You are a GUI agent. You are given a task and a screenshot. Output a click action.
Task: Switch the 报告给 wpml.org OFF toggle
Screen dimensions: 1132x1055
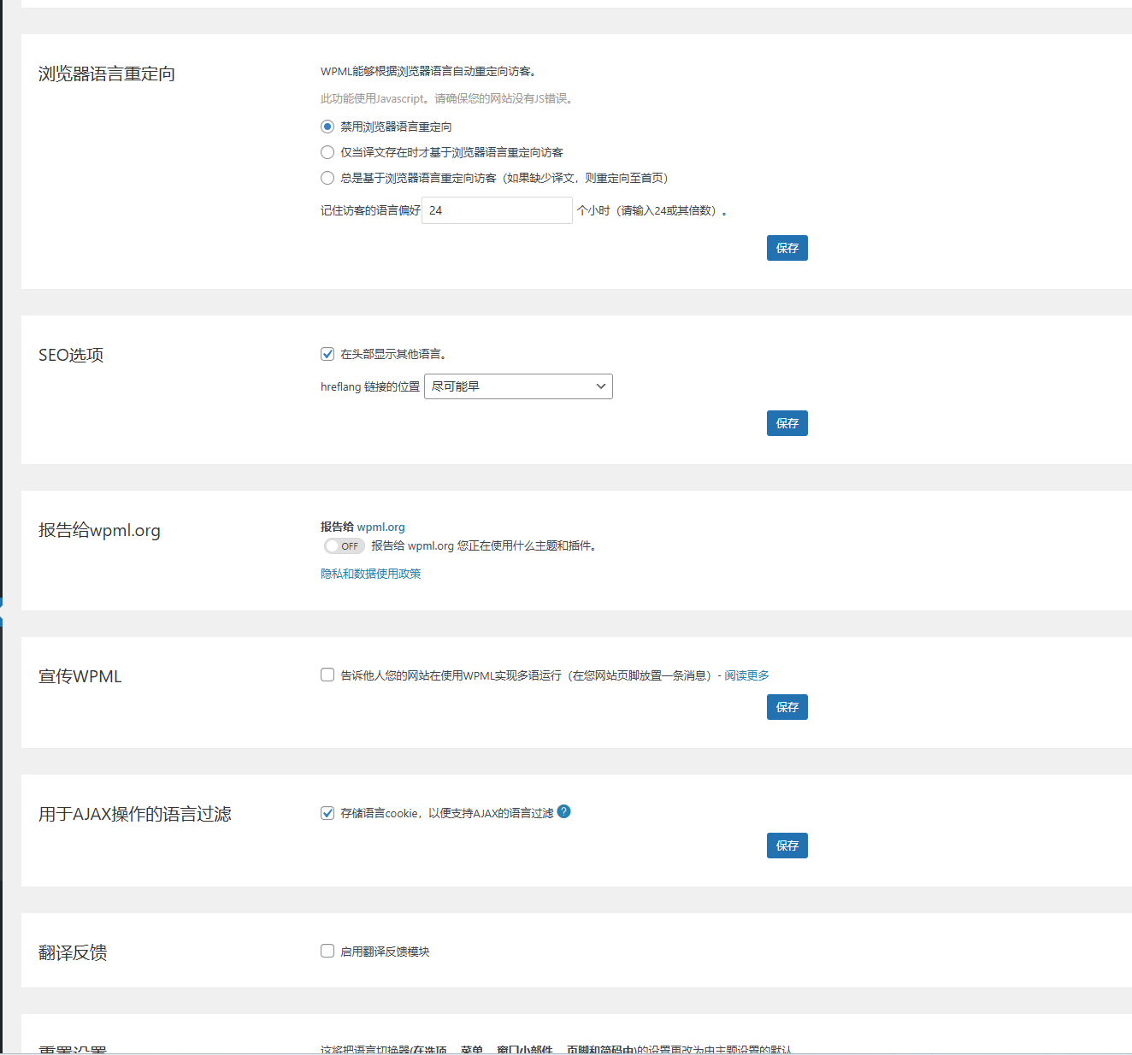point(345,546)
